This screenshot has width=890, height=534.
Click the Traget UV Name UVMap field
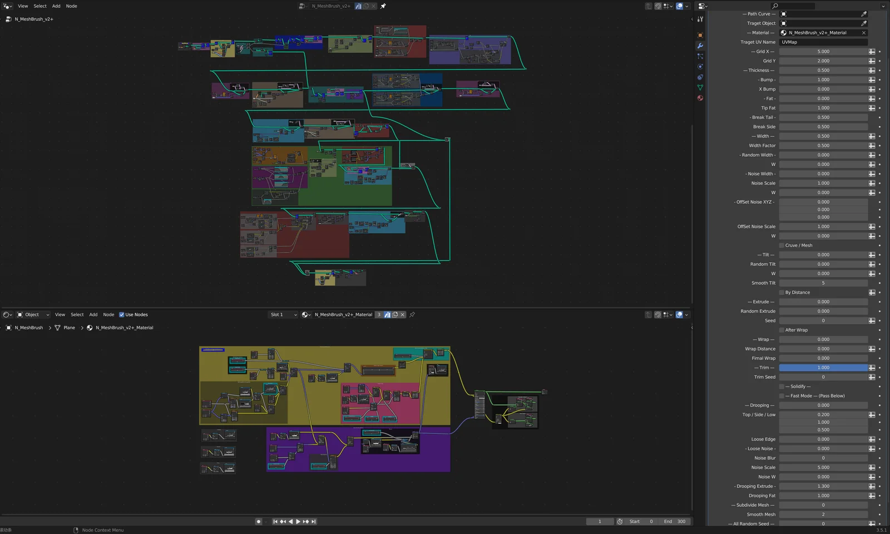(x=823, y=42)
